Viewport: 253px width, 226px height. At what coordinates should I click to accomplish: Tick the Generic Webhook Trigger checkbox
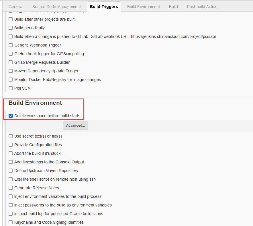tap(11, 45)
